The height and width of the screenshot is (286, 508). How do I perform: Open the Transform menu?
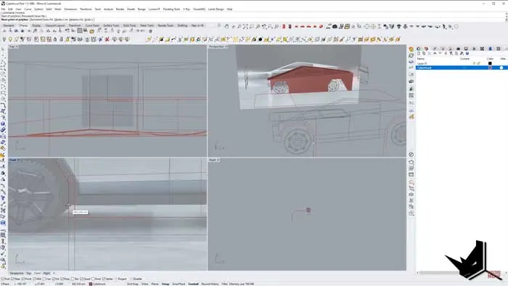[x=86, y=9]
